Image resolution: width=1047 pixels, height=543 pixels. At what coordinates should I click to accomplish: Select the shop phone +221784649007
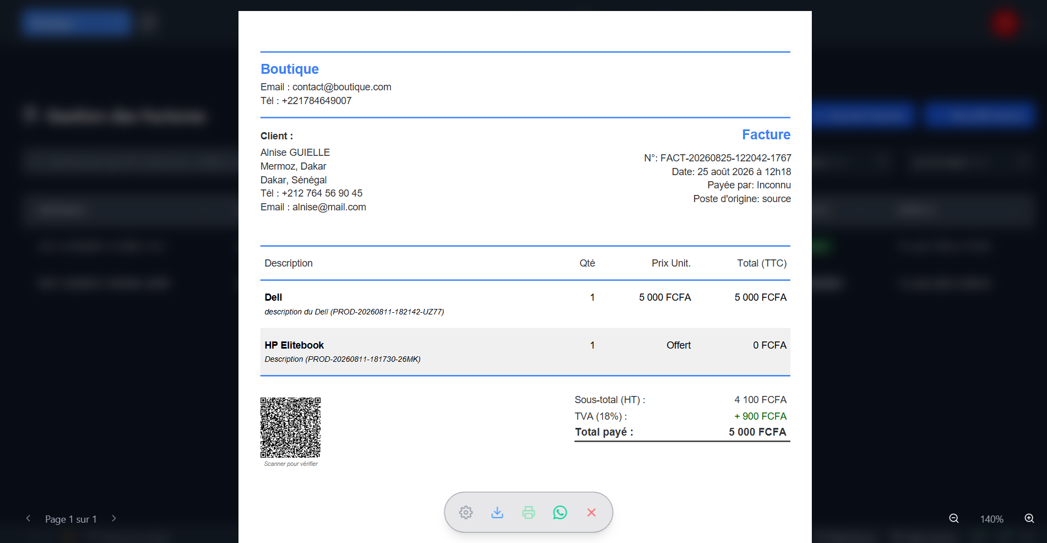click(x=317, y=101)
